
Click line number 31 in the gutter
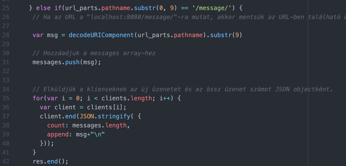tap(6, 62)
